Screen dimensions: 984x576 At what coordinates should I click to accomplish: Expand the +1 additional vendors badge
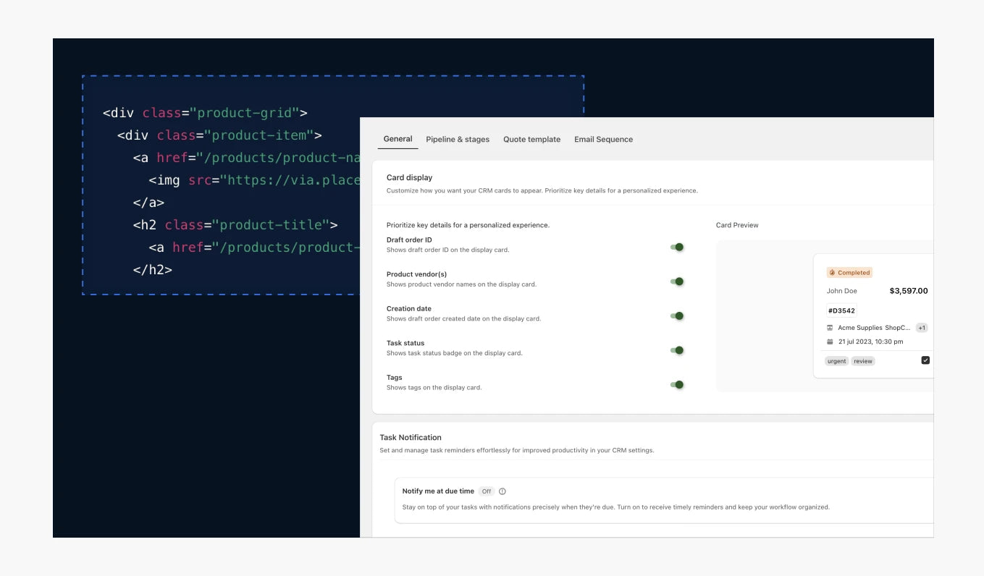[x=921, y=328]
